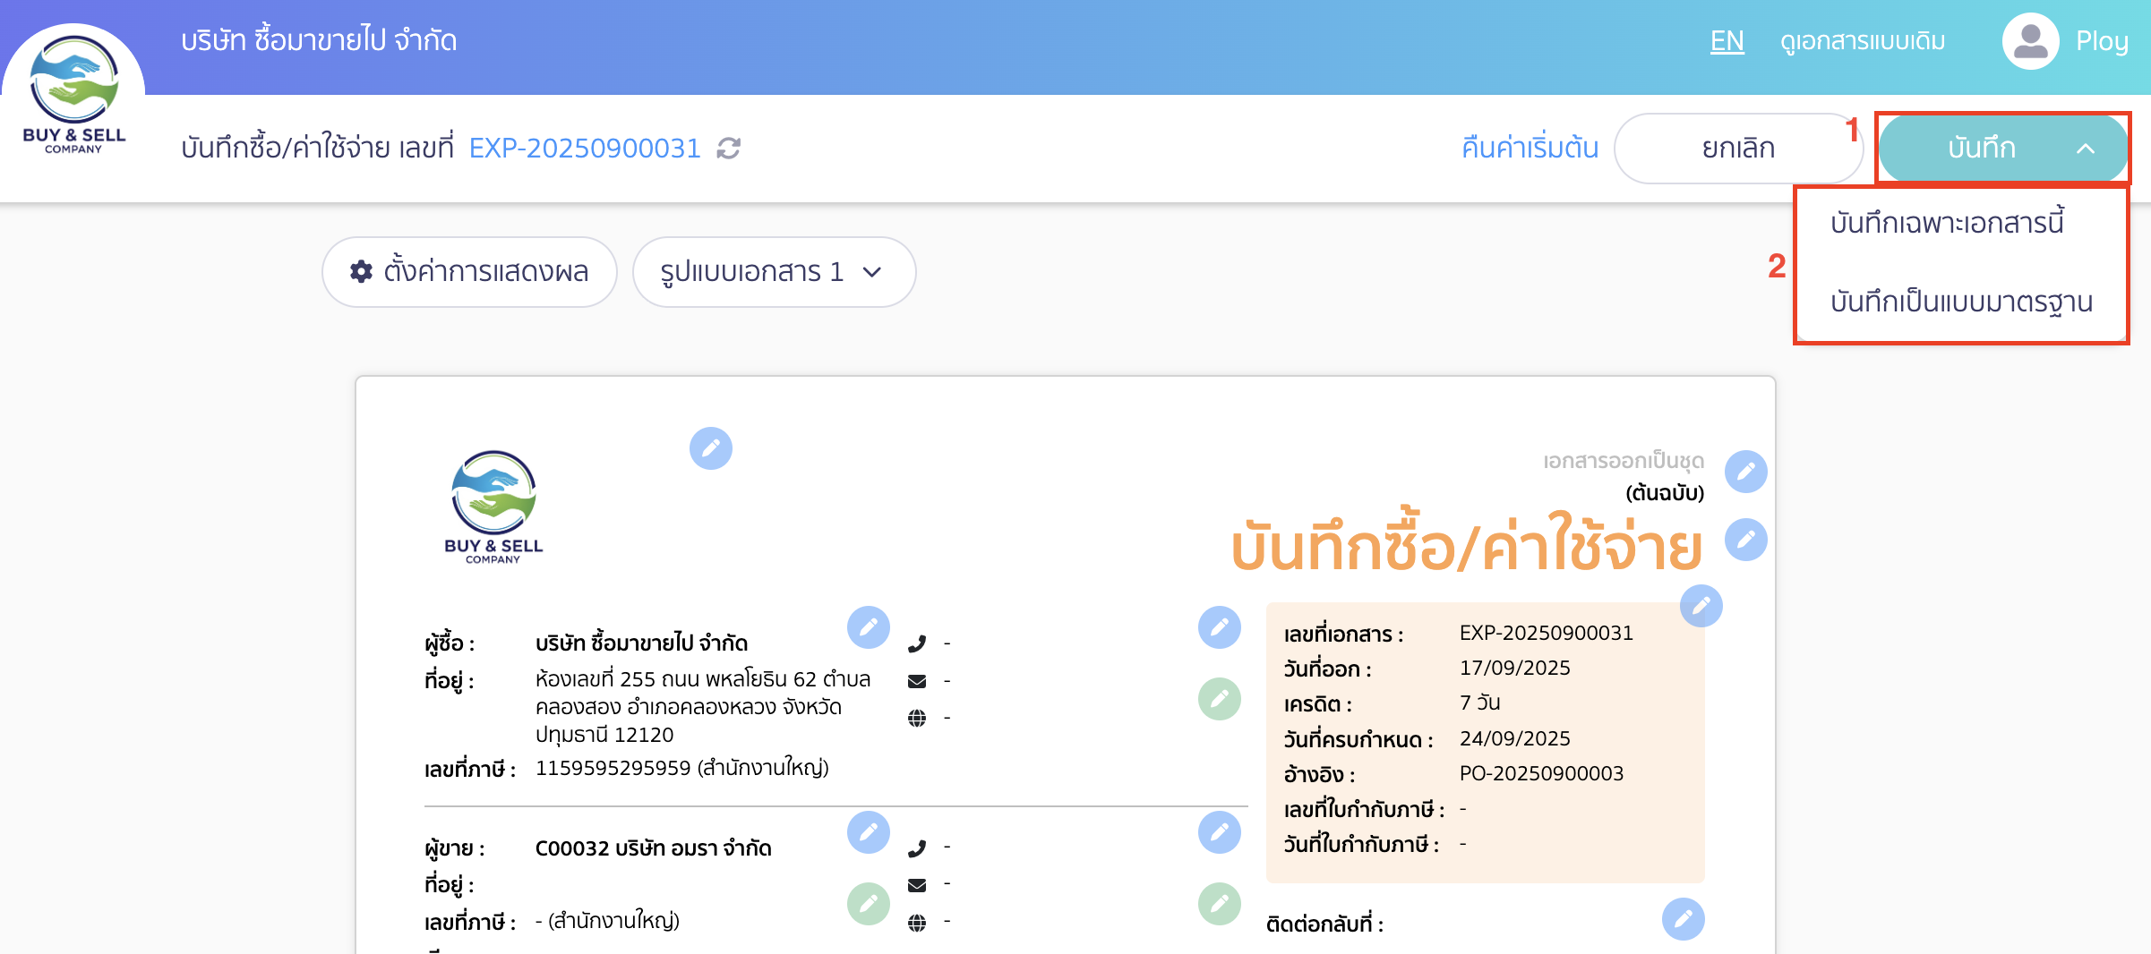
Task: Click the seller phone icon
Action: click(x=917, y=848)
